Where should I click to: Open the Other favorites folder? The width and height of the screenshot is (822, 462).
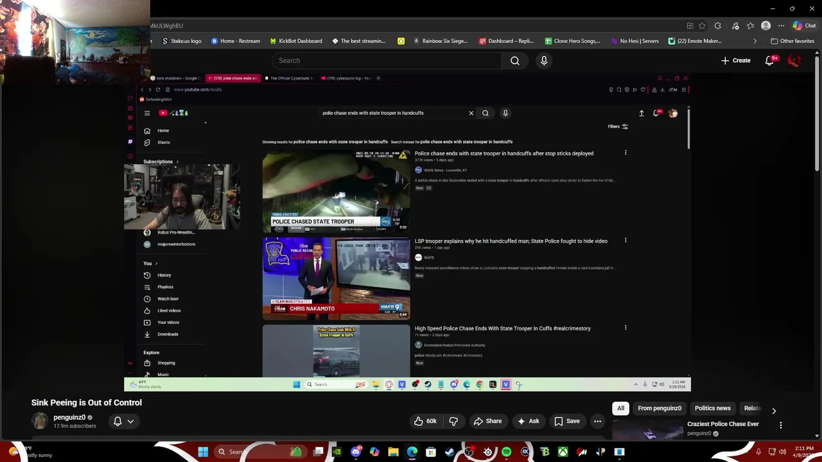(x=792, y=41)
